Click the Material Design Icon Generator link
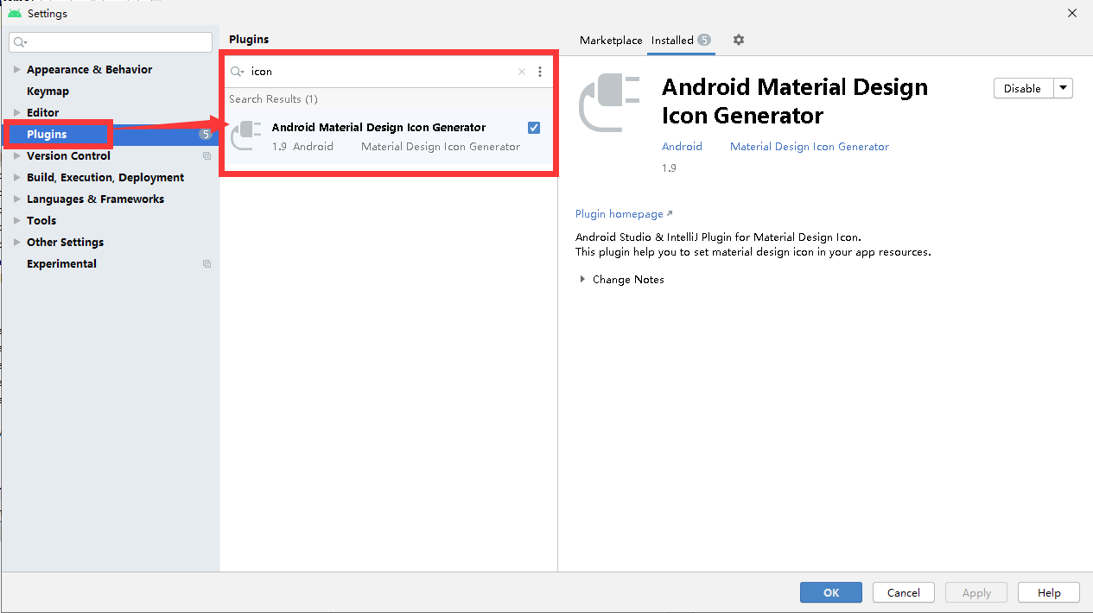 (810, 147)
